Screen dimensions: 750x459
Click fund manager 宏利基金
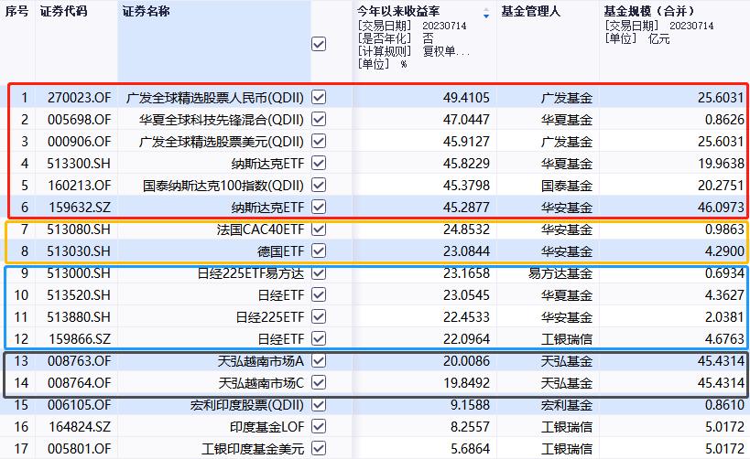coord(567,405)
